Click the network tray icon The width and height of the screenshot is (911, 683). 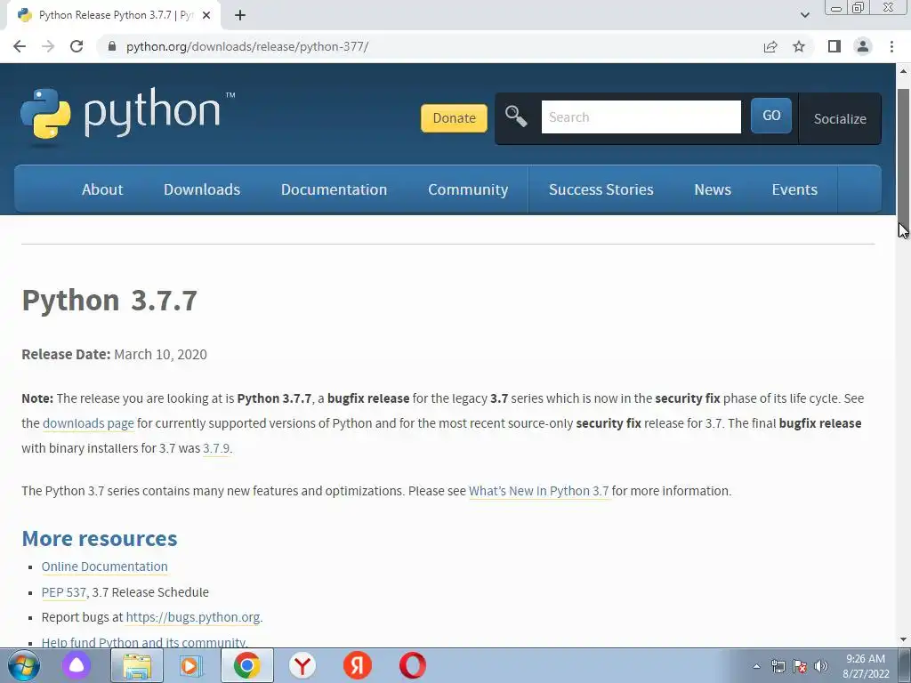coord(778,666)
